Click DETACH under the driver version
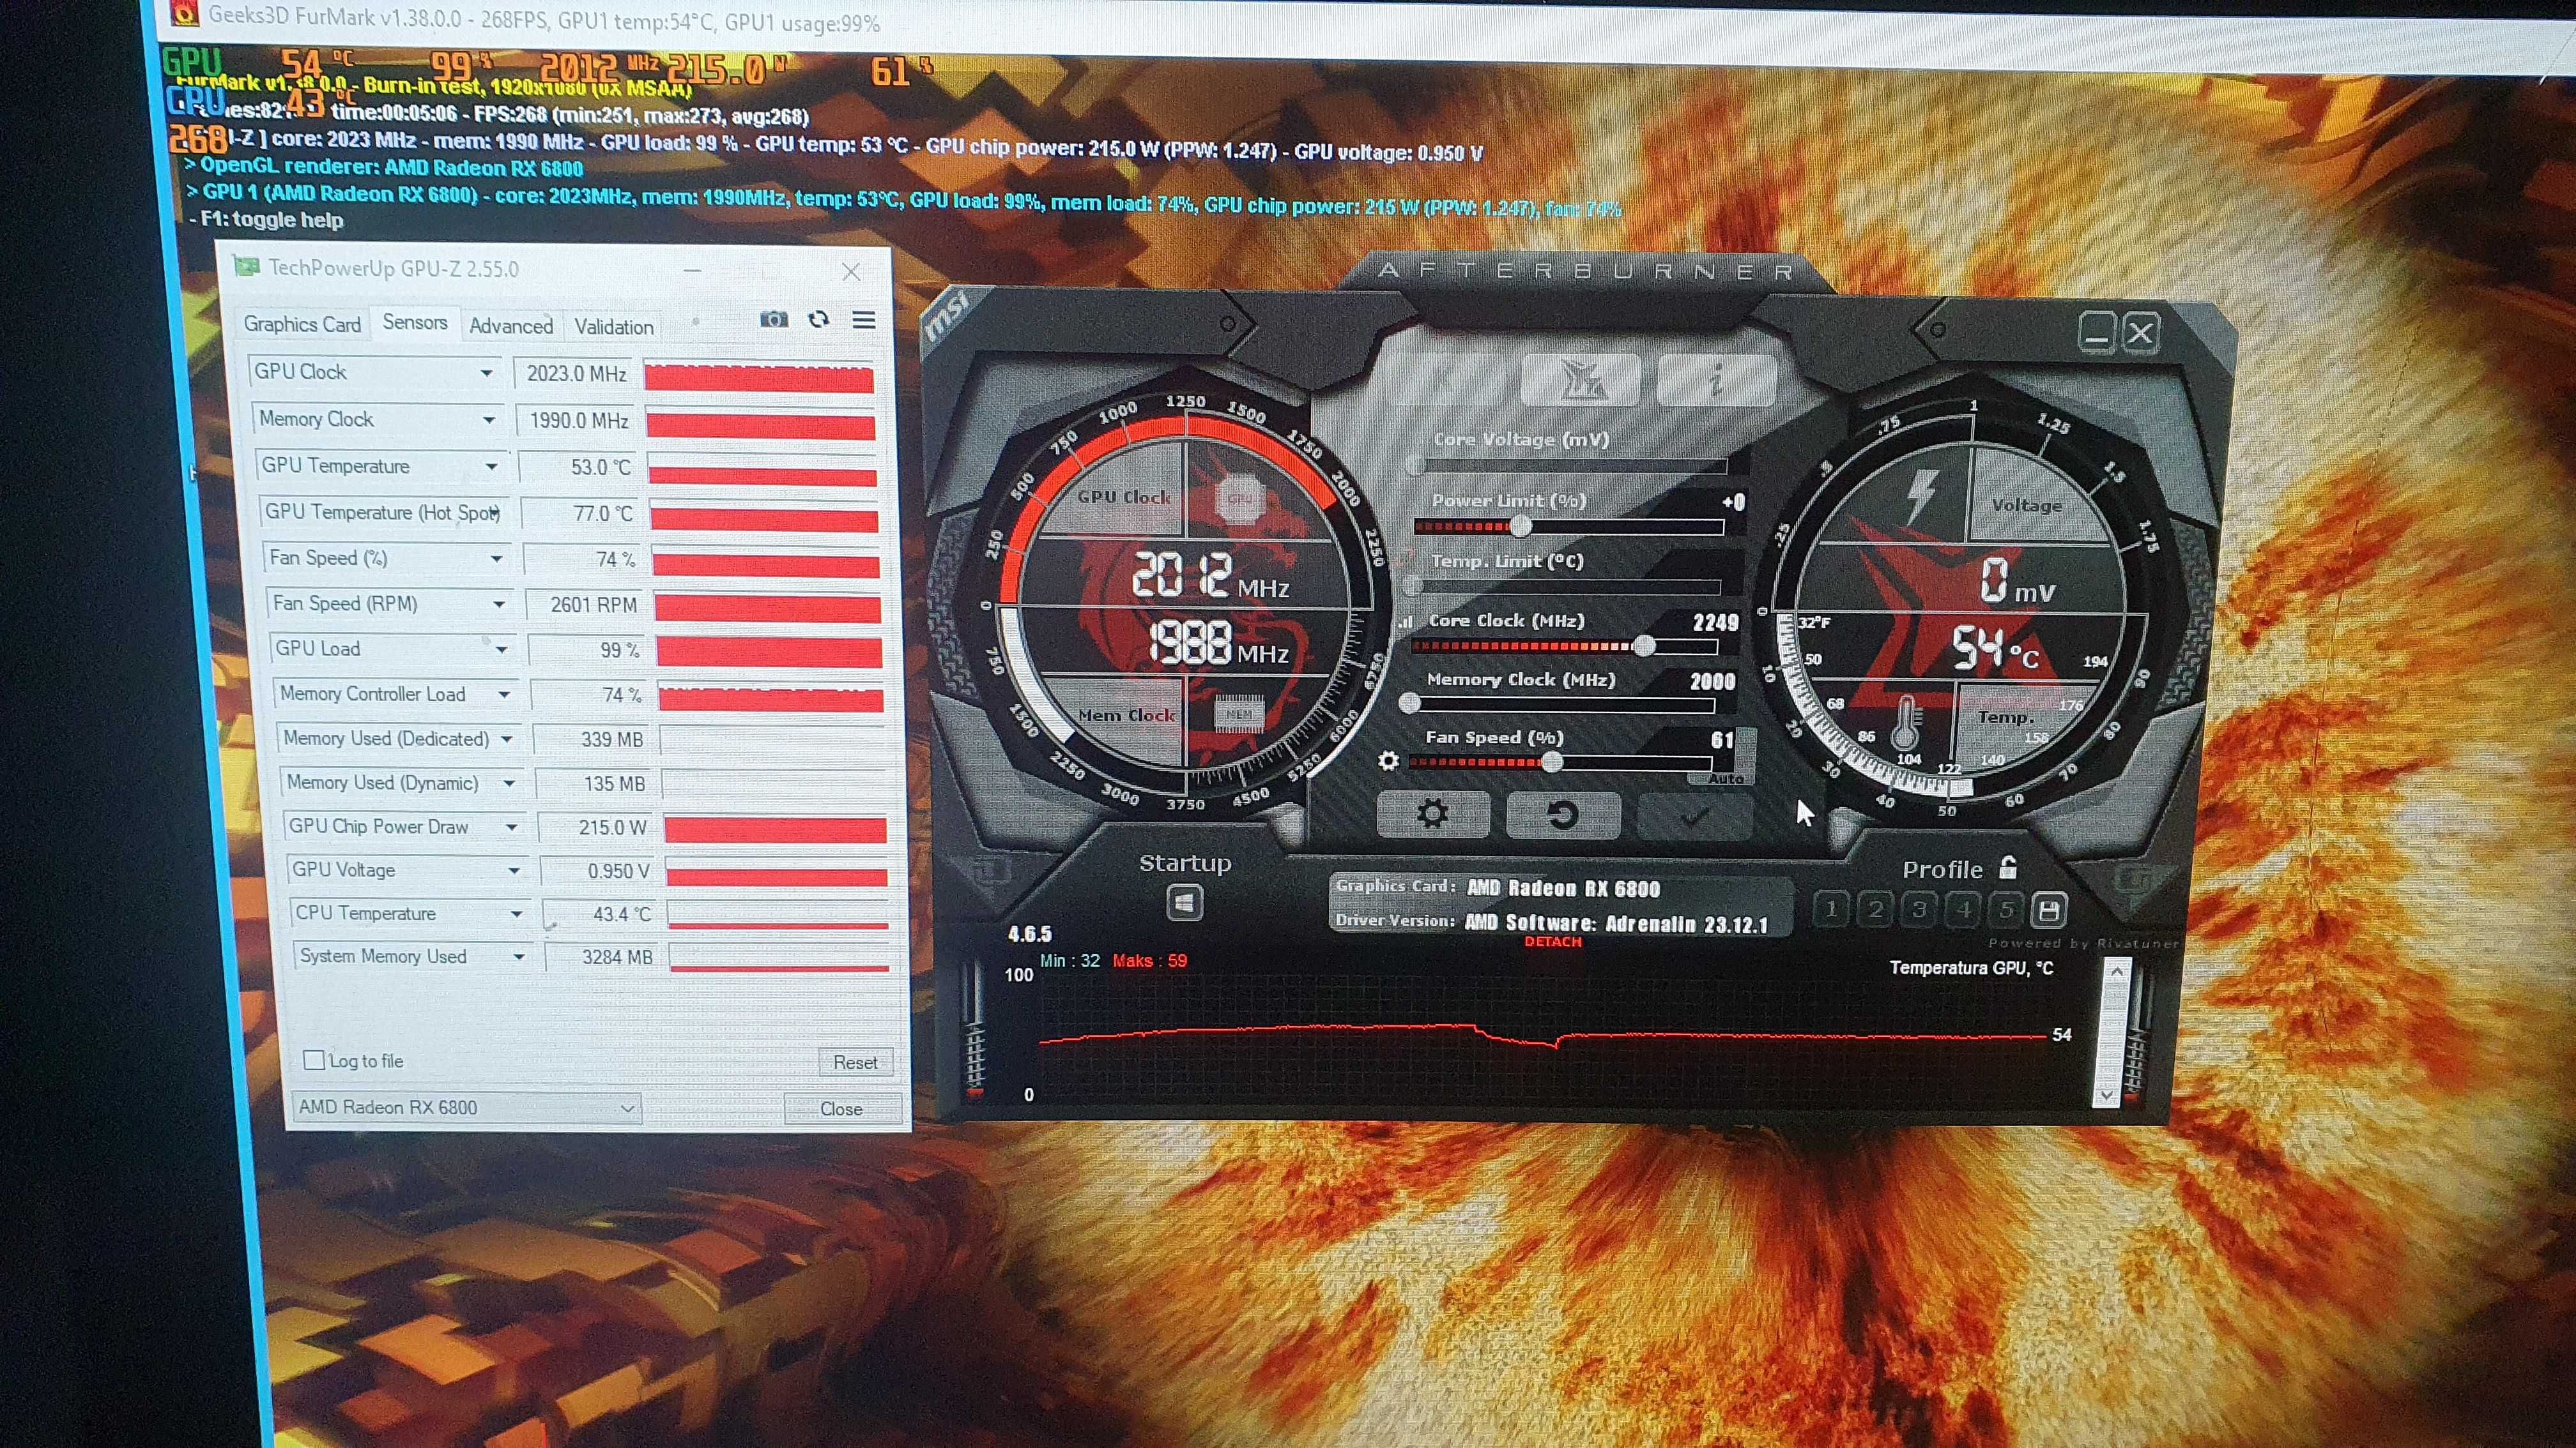2576x1448 pixels. click(x=1553, y=941)
